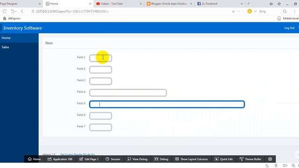Click the browser shield icon in title bar
The height and width of the screenshot is (168, 299).
tap(279, 4)
